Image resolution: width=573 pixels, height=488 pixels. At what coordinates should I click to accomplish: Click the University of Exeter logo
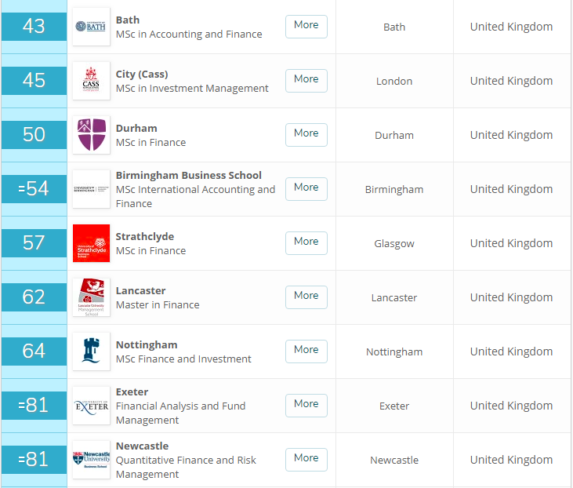91,406
